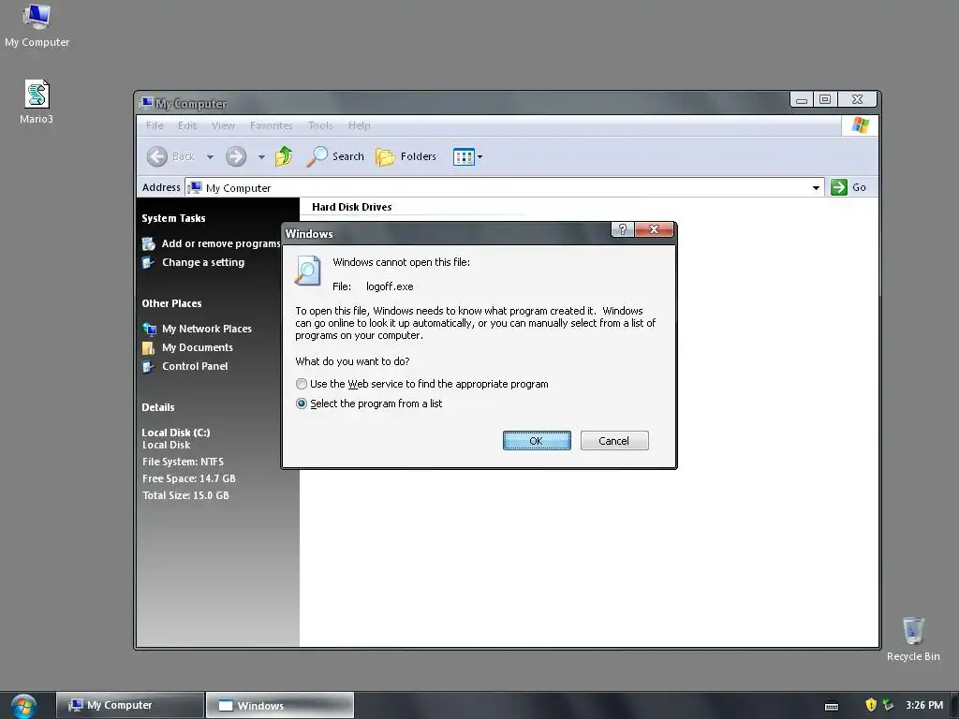This screenshot has width=959, height=719.
Task: Open My Documents link
Action: click(198, 347)
